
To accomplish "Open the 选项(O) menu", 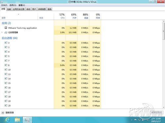I will [x=13, y=5].
